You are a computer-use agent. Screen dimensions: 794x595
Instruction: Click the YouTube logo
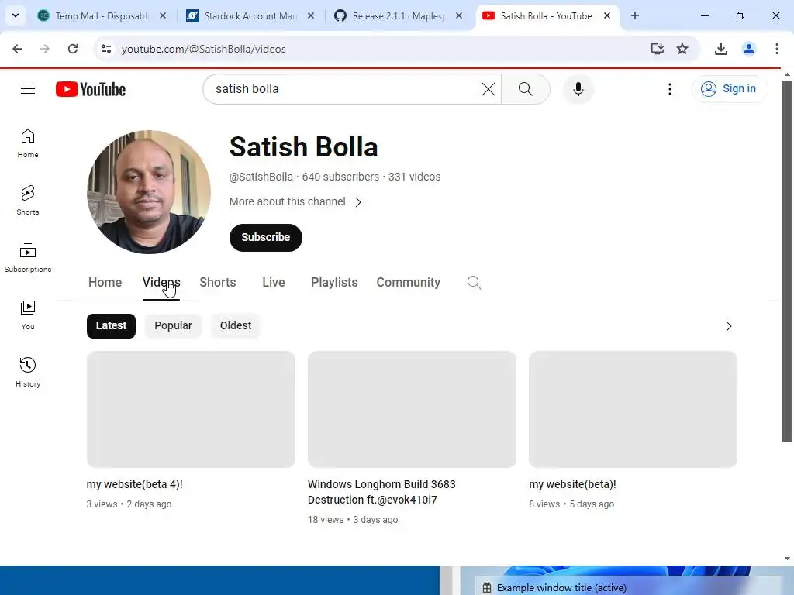pyautogui.click(x=91, y=89)
